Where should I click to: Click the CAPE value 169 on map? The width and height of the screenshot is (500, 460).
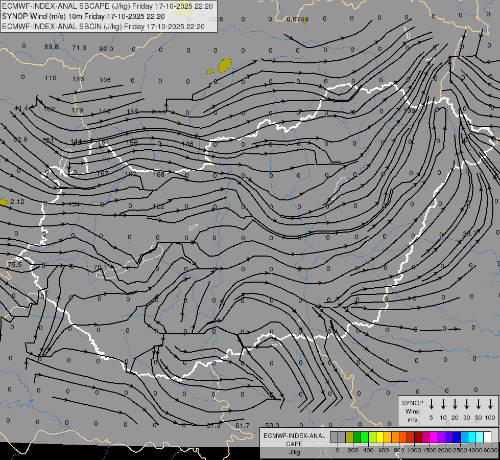132,112
